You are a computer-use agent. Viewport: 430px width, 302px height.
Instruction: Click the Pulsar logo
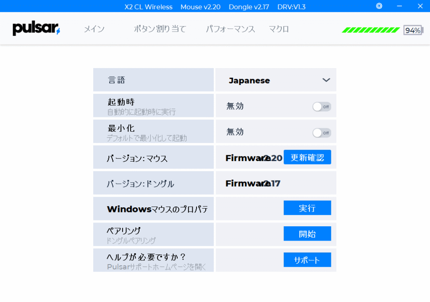[36, 29]
